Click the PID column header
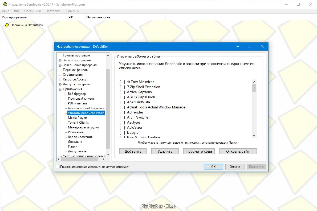 point(76,17)
